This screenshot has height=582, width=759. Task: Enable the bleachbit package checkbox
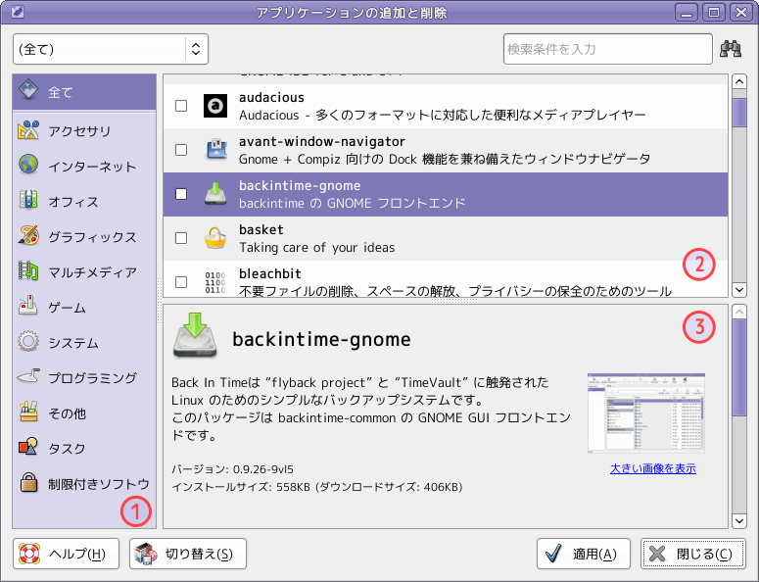point(181,282)
